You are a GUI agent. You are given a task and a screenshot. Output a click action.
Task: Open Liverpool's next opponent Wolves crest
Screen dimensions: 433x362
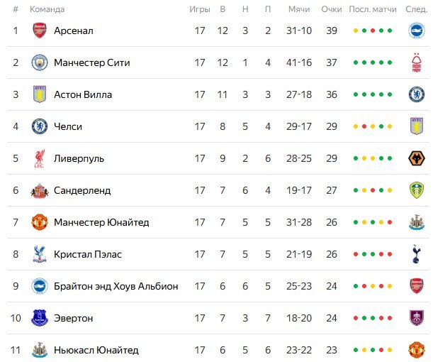pyautogui.click(x=416, y=158)
